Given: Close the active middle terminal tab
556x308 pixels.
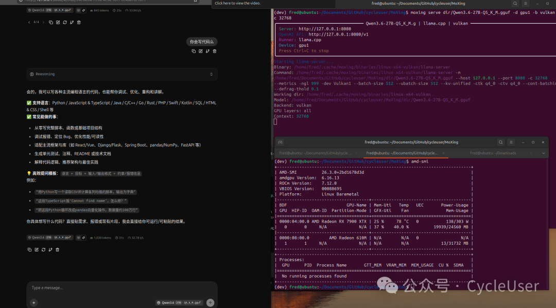Looking at the screenshot, I should (444, 153).
